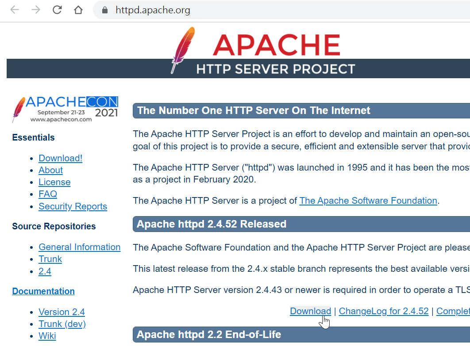Open the Documentation heading link
The height and width of the screenshot is (346, 470).
click(x=43, y=291)
